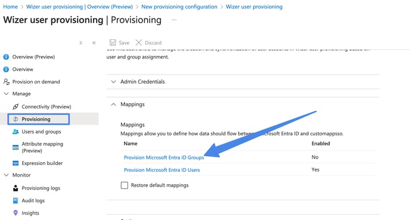Click the Save disk icon
The image size is (410, 220).
coord(113,43)
